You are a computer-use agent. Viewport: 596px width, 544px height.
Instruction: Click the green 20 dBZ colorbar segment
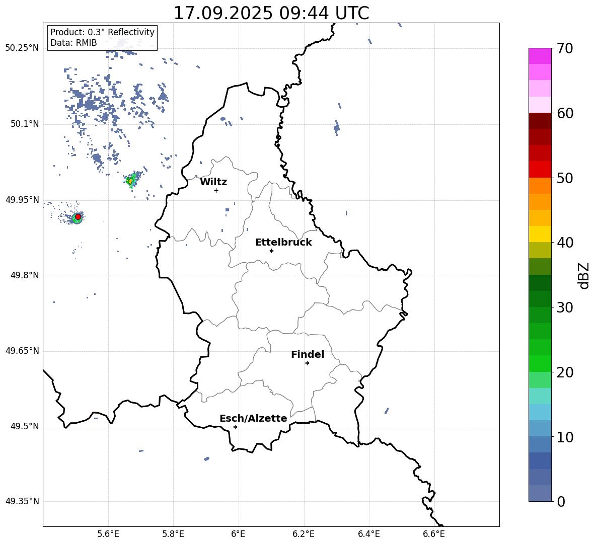(540, 363)
